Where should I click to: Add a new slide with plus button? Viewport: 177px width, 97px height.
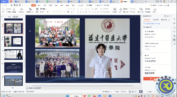pos(13,88)
